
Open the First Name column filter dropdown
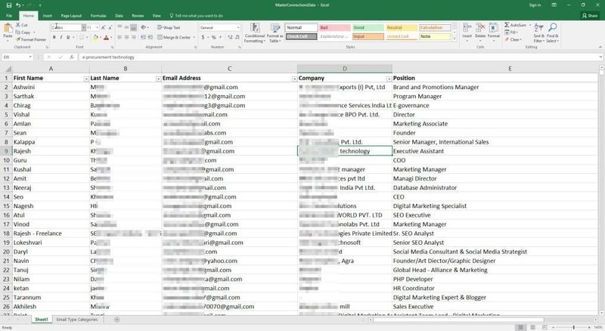[x=85, y=79]
